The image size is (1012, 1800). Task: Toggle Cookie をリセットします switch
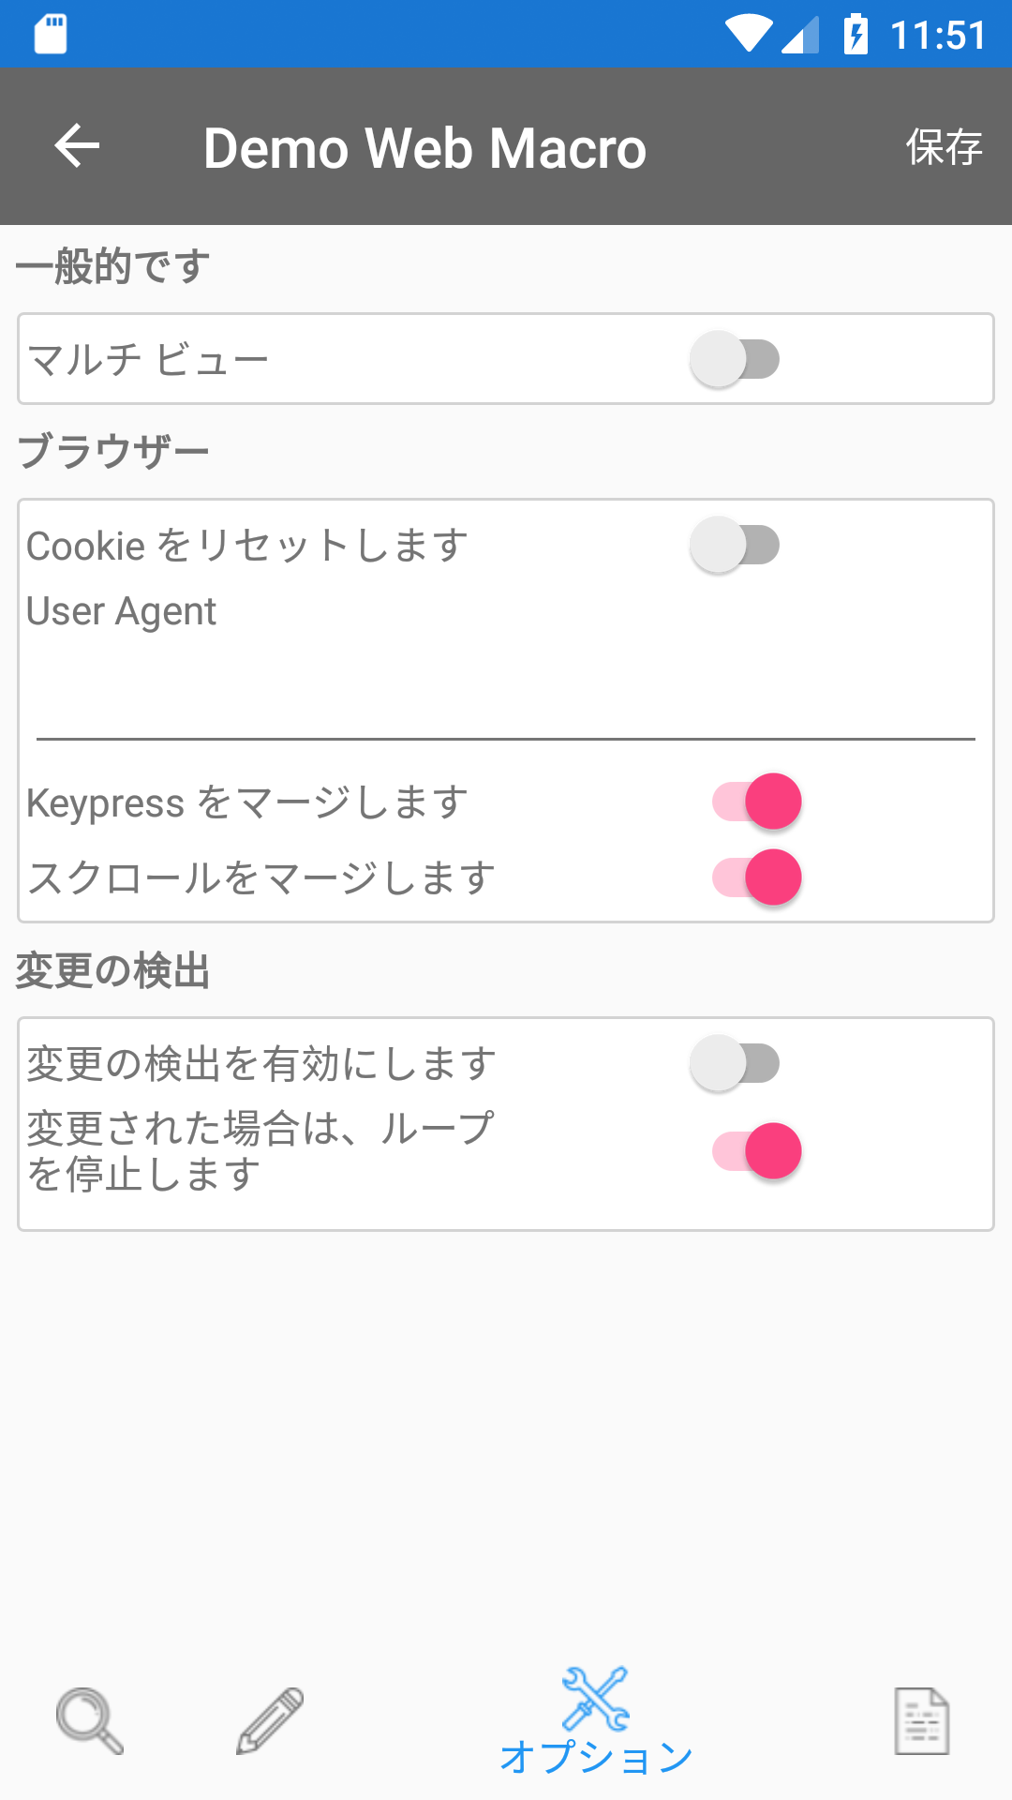(735, 545)
